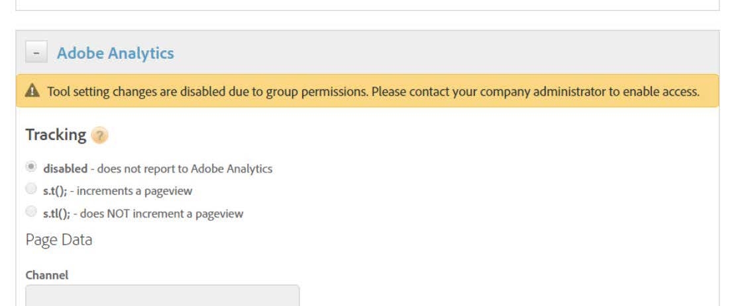Click the "increments a pageview" description text
736x306 pixels.
(x=134, y=191)
